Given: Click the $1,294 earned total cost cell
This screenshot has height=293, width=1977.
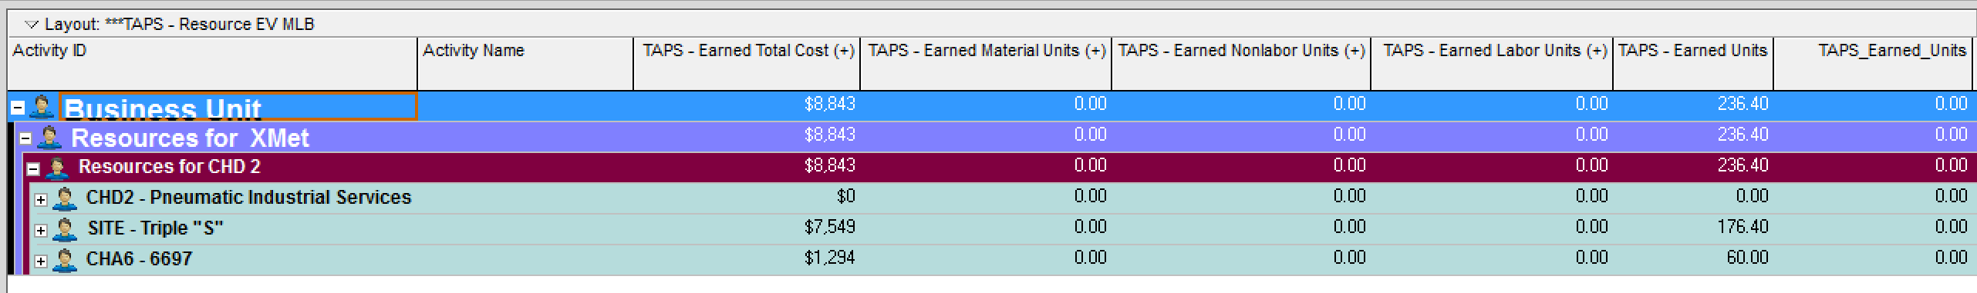Looking at the screenshot, I should coord(747,258).
